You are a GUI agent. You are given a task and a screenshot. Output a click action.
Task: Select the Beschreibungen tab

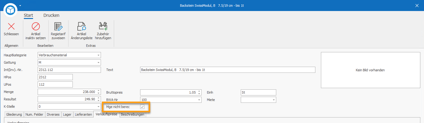[132, 114]
